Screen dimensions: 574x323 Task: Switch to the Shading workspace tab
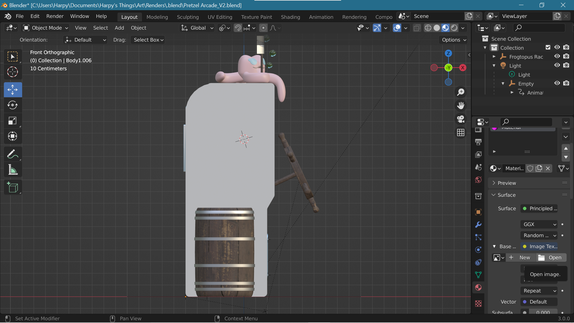pyautogui.click(x=291, y=17)
